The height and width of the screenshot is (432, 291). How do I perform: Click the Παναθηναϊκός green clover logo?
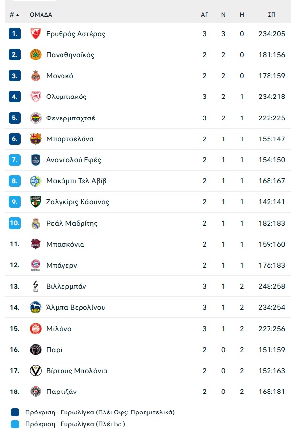tap(36, 55)
